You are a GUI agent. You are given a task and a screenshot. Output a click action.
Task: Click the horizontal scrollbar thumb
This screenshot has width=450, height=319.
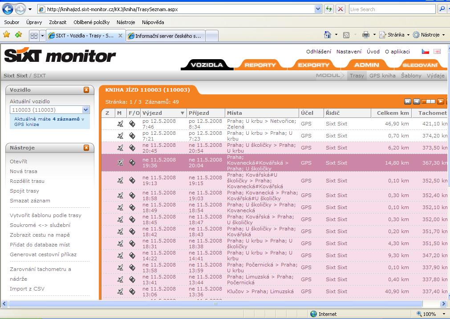click(215, 303)
